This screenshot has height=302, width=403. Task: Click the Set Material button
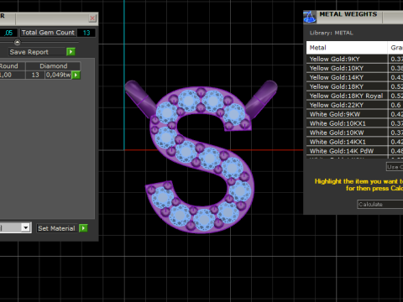[x=56, y=228]
